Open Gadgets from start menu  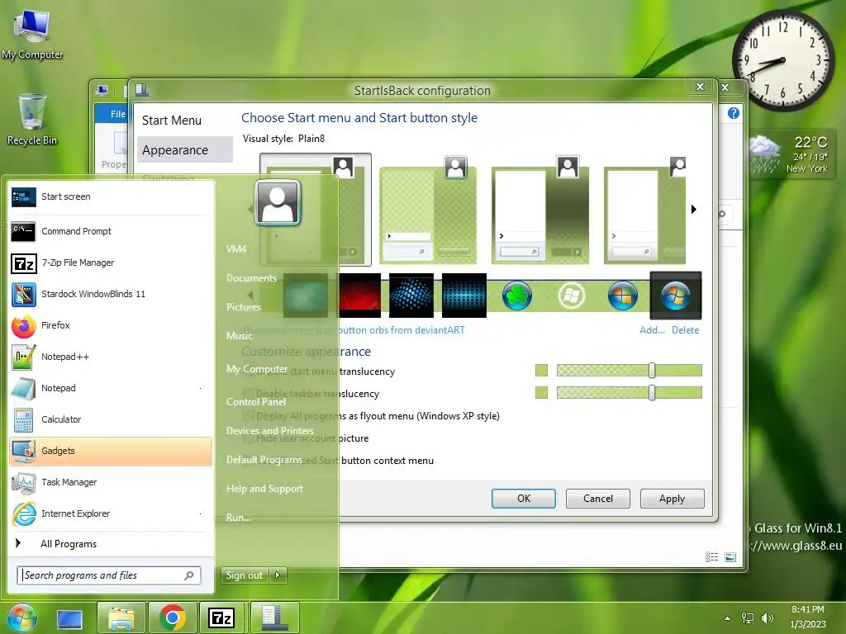point(111,451)
